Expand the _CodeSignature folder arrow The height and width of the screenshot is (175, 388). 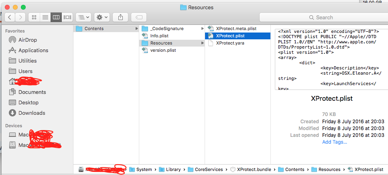(x=203, y=29)
